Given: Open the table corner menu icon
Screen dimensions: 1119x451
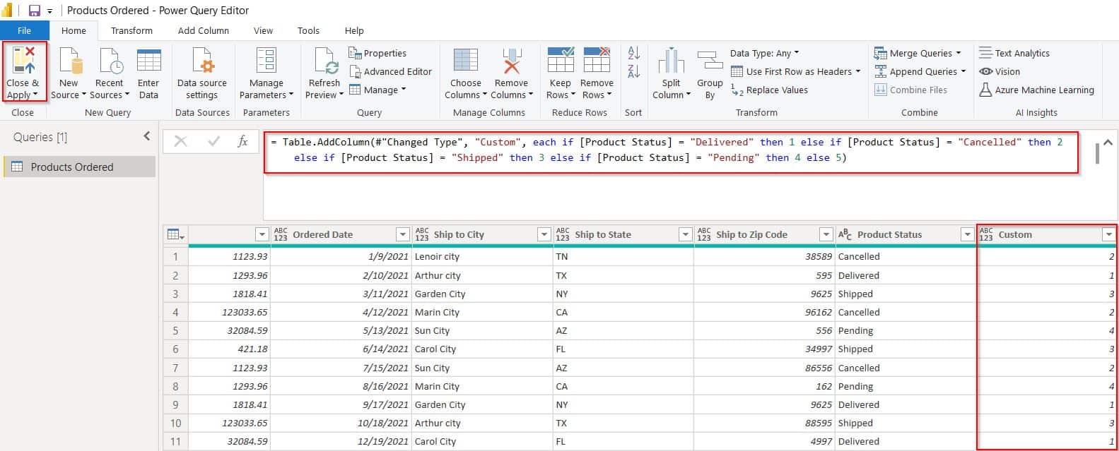Looking at the screenshot, I should (175, 234).
